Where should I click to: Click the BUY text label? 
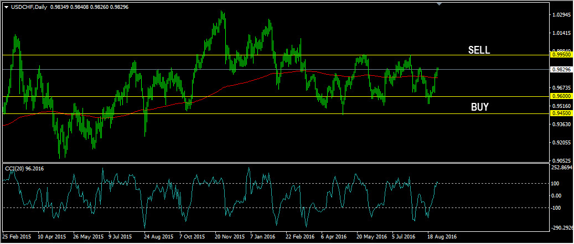tap(479, 107)
